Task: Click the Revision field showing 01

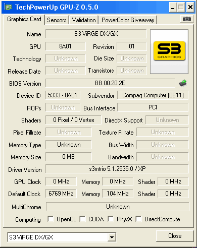Action: coord(132,46)
